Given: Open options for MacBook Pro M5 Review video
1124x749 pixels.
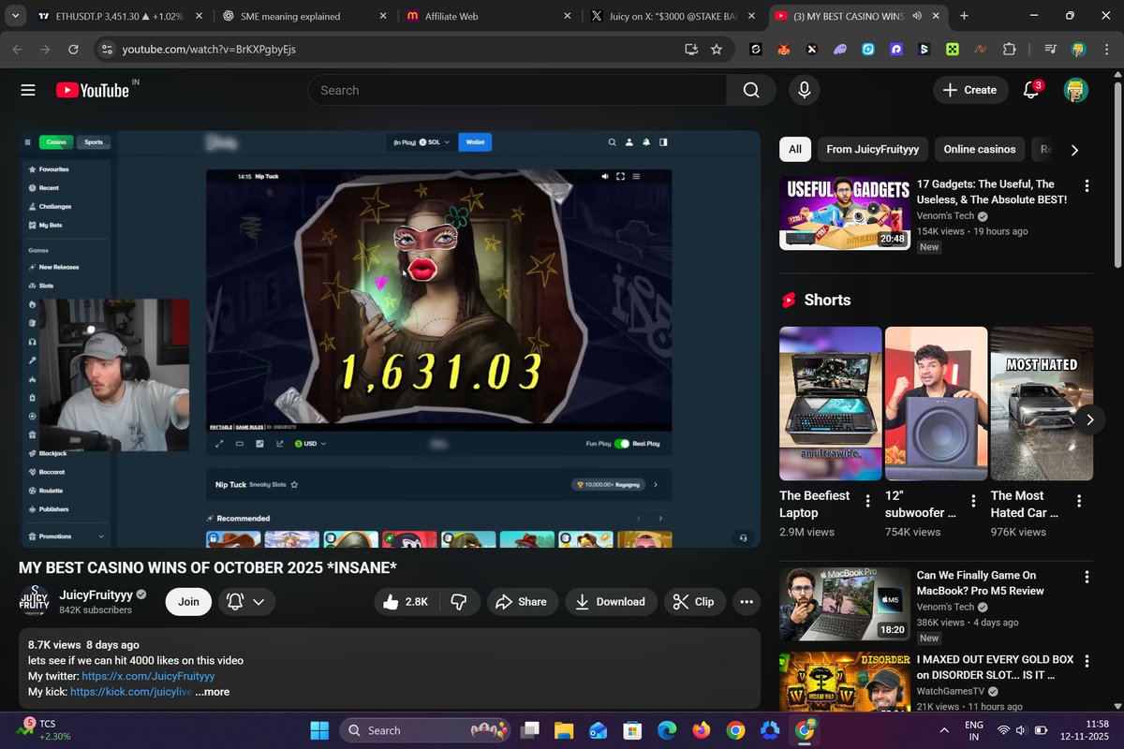Looking at the screenshot, I should 1087,577.
